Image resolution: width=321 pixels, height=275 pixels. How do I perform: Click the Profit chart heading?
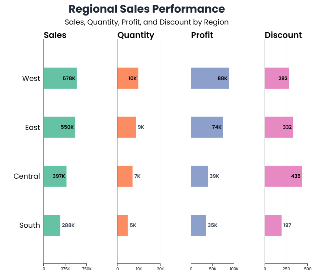click(x=202, y=35)
